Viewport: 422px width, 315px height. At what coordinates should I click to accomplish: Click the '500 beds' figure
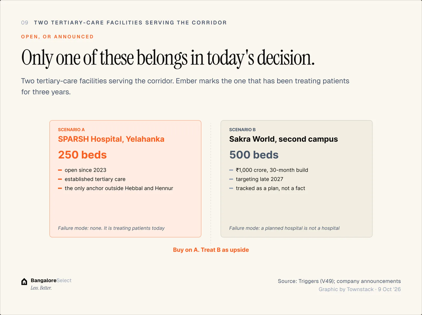click(254, 155)
